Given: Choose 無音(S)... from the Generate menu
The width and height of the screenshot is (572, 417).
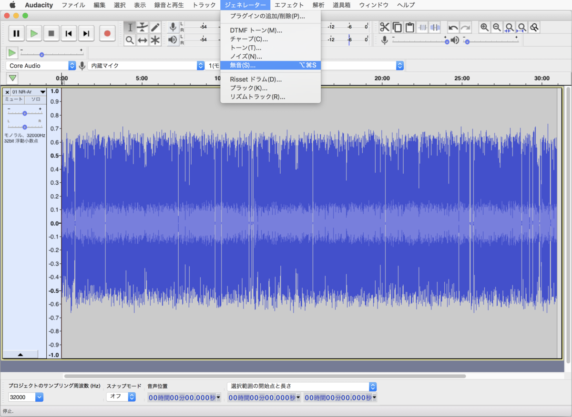Looking at the screenshot, I should tap(271, 65).
